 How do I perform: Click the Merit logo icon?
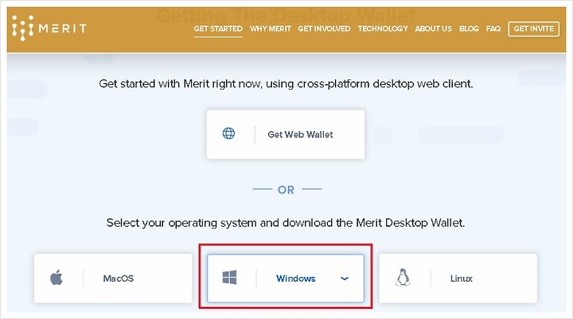22,28
